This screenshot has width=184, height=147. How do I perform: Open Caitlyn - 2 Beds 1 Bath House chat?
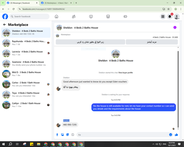pos(26,105)
